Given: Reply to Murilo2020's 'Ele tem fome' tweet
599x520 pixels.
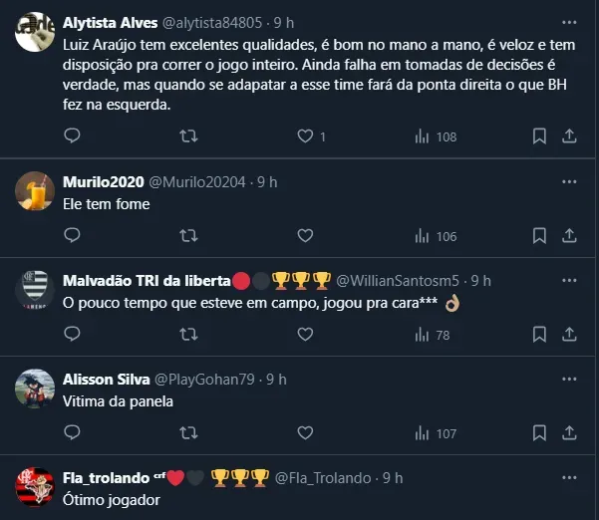Looking at the screenshot, I should coord(72,236).
